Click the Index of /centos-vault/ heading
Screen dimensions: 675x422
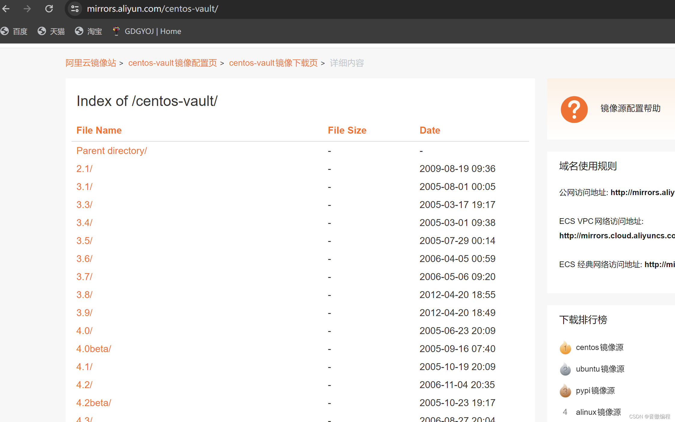click(x=147, y=101)
